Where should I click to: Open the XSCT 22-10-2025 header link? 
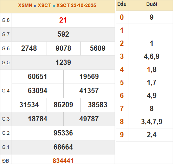click(76, 5)
